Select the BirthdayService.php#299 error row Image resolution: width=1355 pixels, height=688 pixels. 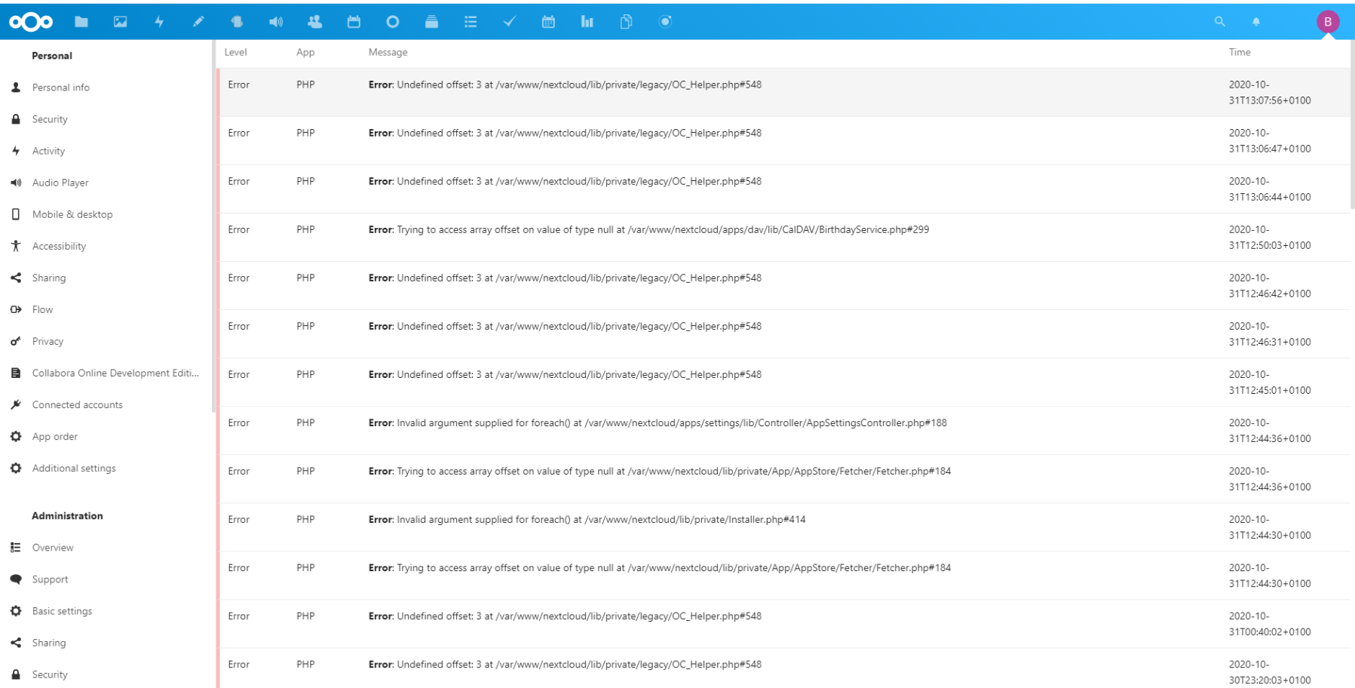(x=648, y=230)
